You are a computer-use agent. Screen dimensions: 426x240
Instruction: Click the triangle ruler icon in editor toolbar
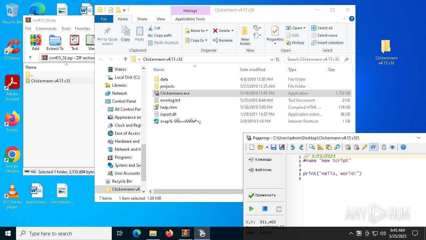[x=320, y=147]
